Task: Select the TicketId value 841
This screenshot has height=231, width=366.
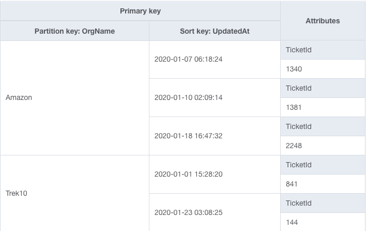Action: coord(292,184)
